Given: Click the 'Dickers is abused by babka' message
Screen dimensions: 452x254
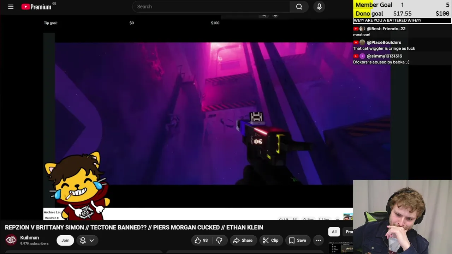Looking at the screenshot, I should [x=381, y=62].
